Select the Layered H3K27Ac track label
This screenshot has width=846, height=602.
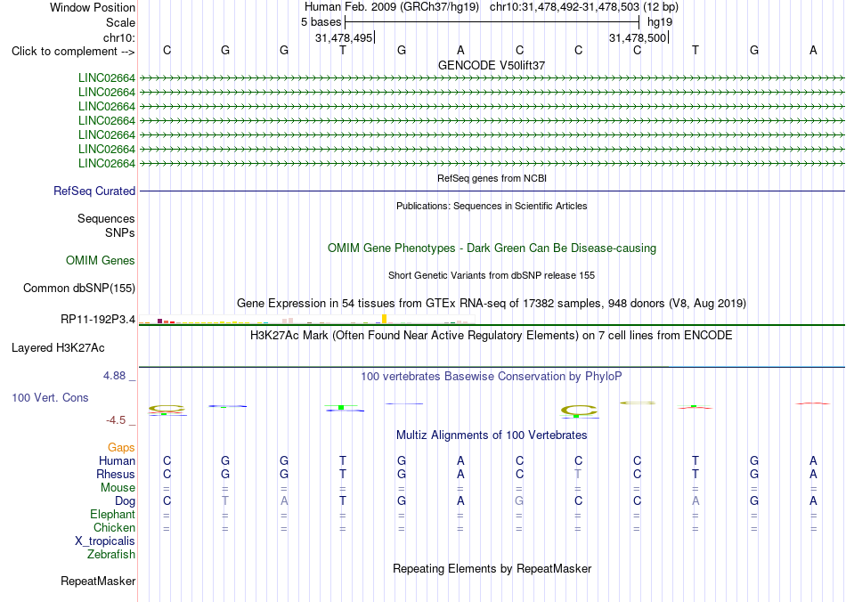58,348
